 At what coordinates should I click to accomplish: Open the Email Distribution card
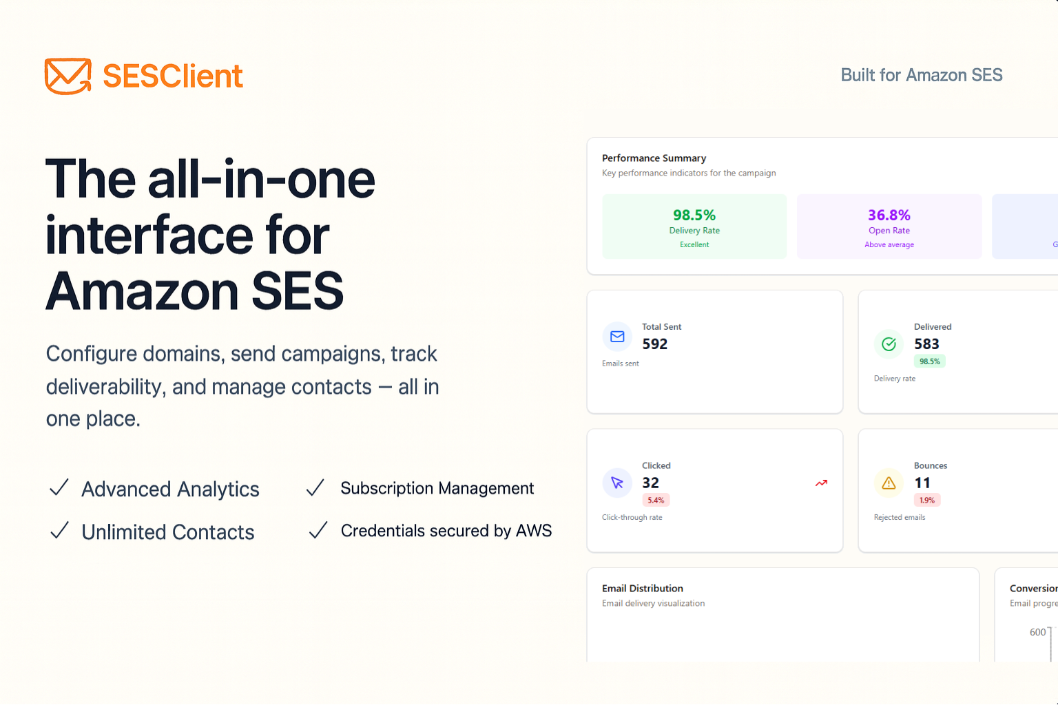pos(782,613)
